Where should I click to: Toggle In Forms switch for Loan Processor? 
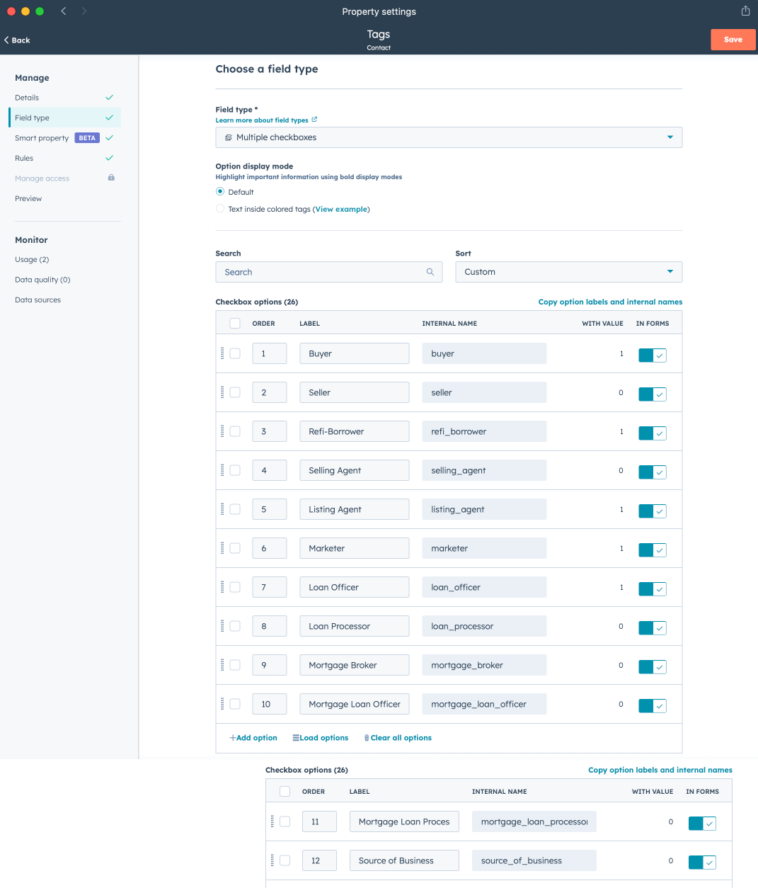[x=652, y=628]
